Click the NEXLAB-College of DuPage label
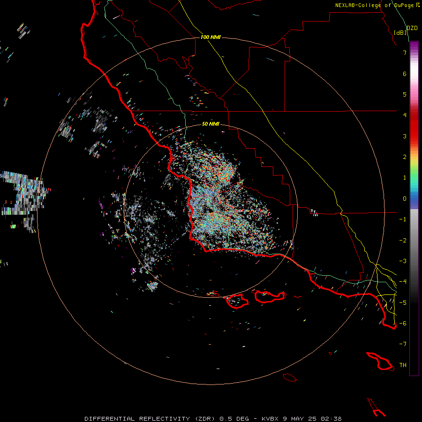 click(377, 5)
